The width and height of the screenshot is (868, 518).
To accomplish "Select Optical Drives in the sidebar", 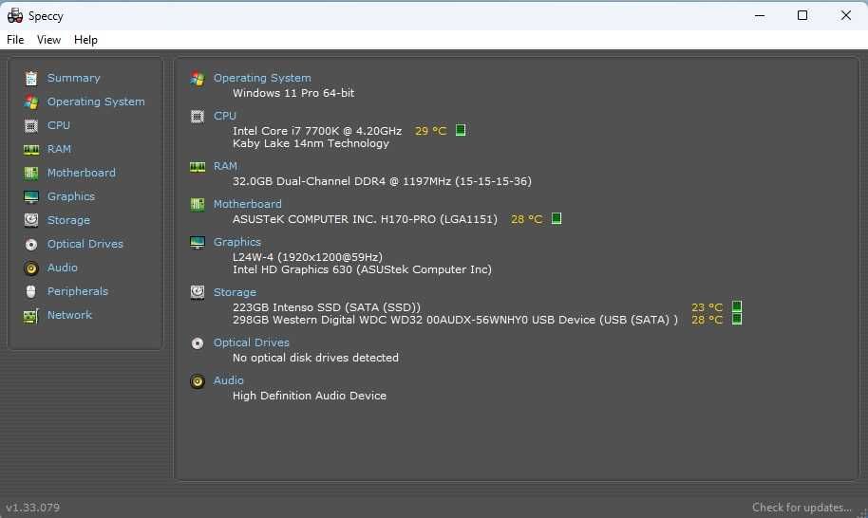I will tap(85, 244).
